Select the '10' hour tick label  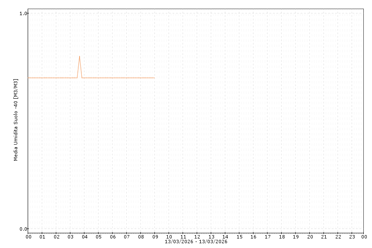[169, 237]
